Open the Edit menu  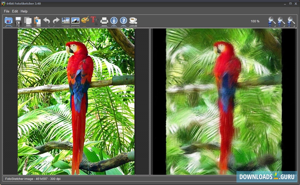(x=15, y=11)
